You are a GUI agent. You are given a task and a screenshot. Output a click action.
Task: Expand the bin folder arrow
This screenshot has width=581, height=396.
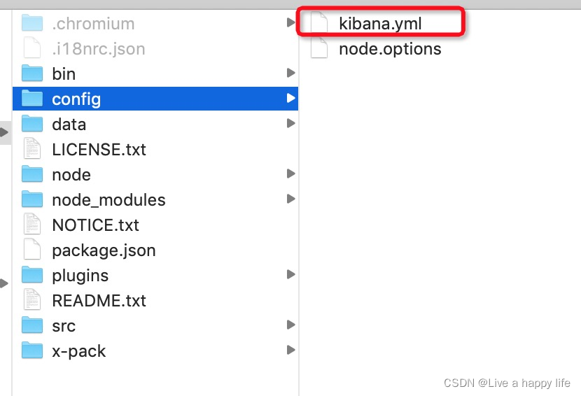point(290,73)
